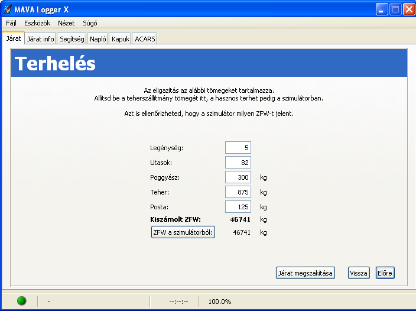The height and width of the screenshot is (311, 416).
Task: Click the green connection status indicator
Action: [22, 301]
